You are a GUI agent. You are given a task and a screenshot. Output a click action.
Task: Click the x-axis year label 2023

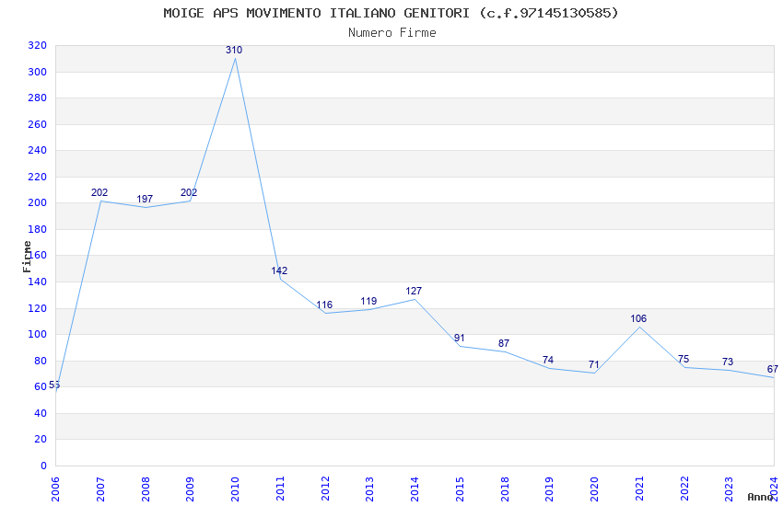click(x=729, y=489)
